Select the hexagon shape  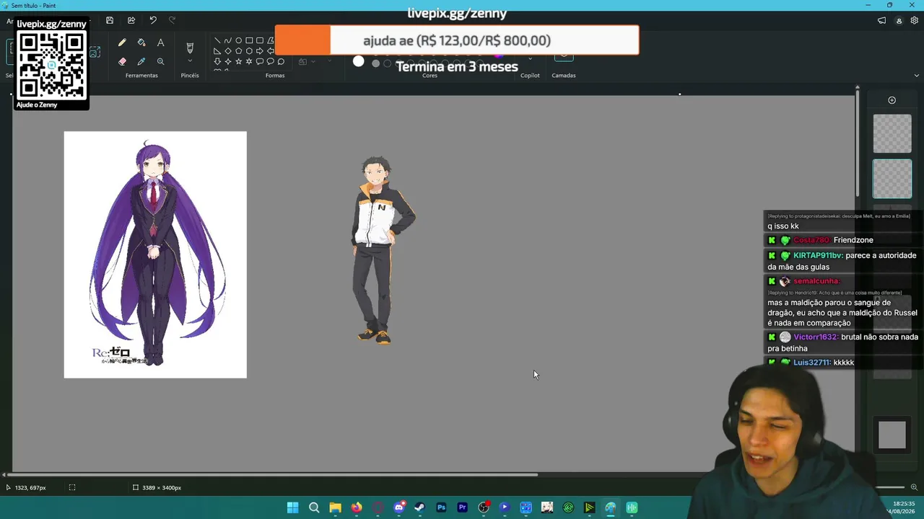[x=249, y=51]
